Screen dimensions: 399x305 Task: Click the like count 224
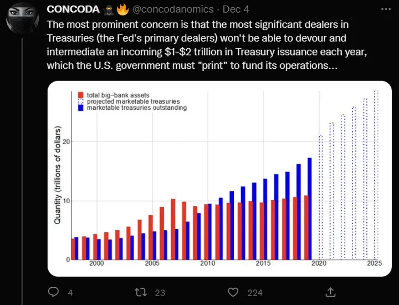click(x=256, y=292)
